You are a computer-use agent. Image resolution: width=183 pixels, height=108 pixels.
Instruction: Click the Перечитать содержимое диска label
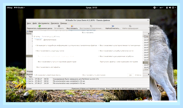[40, 28]
